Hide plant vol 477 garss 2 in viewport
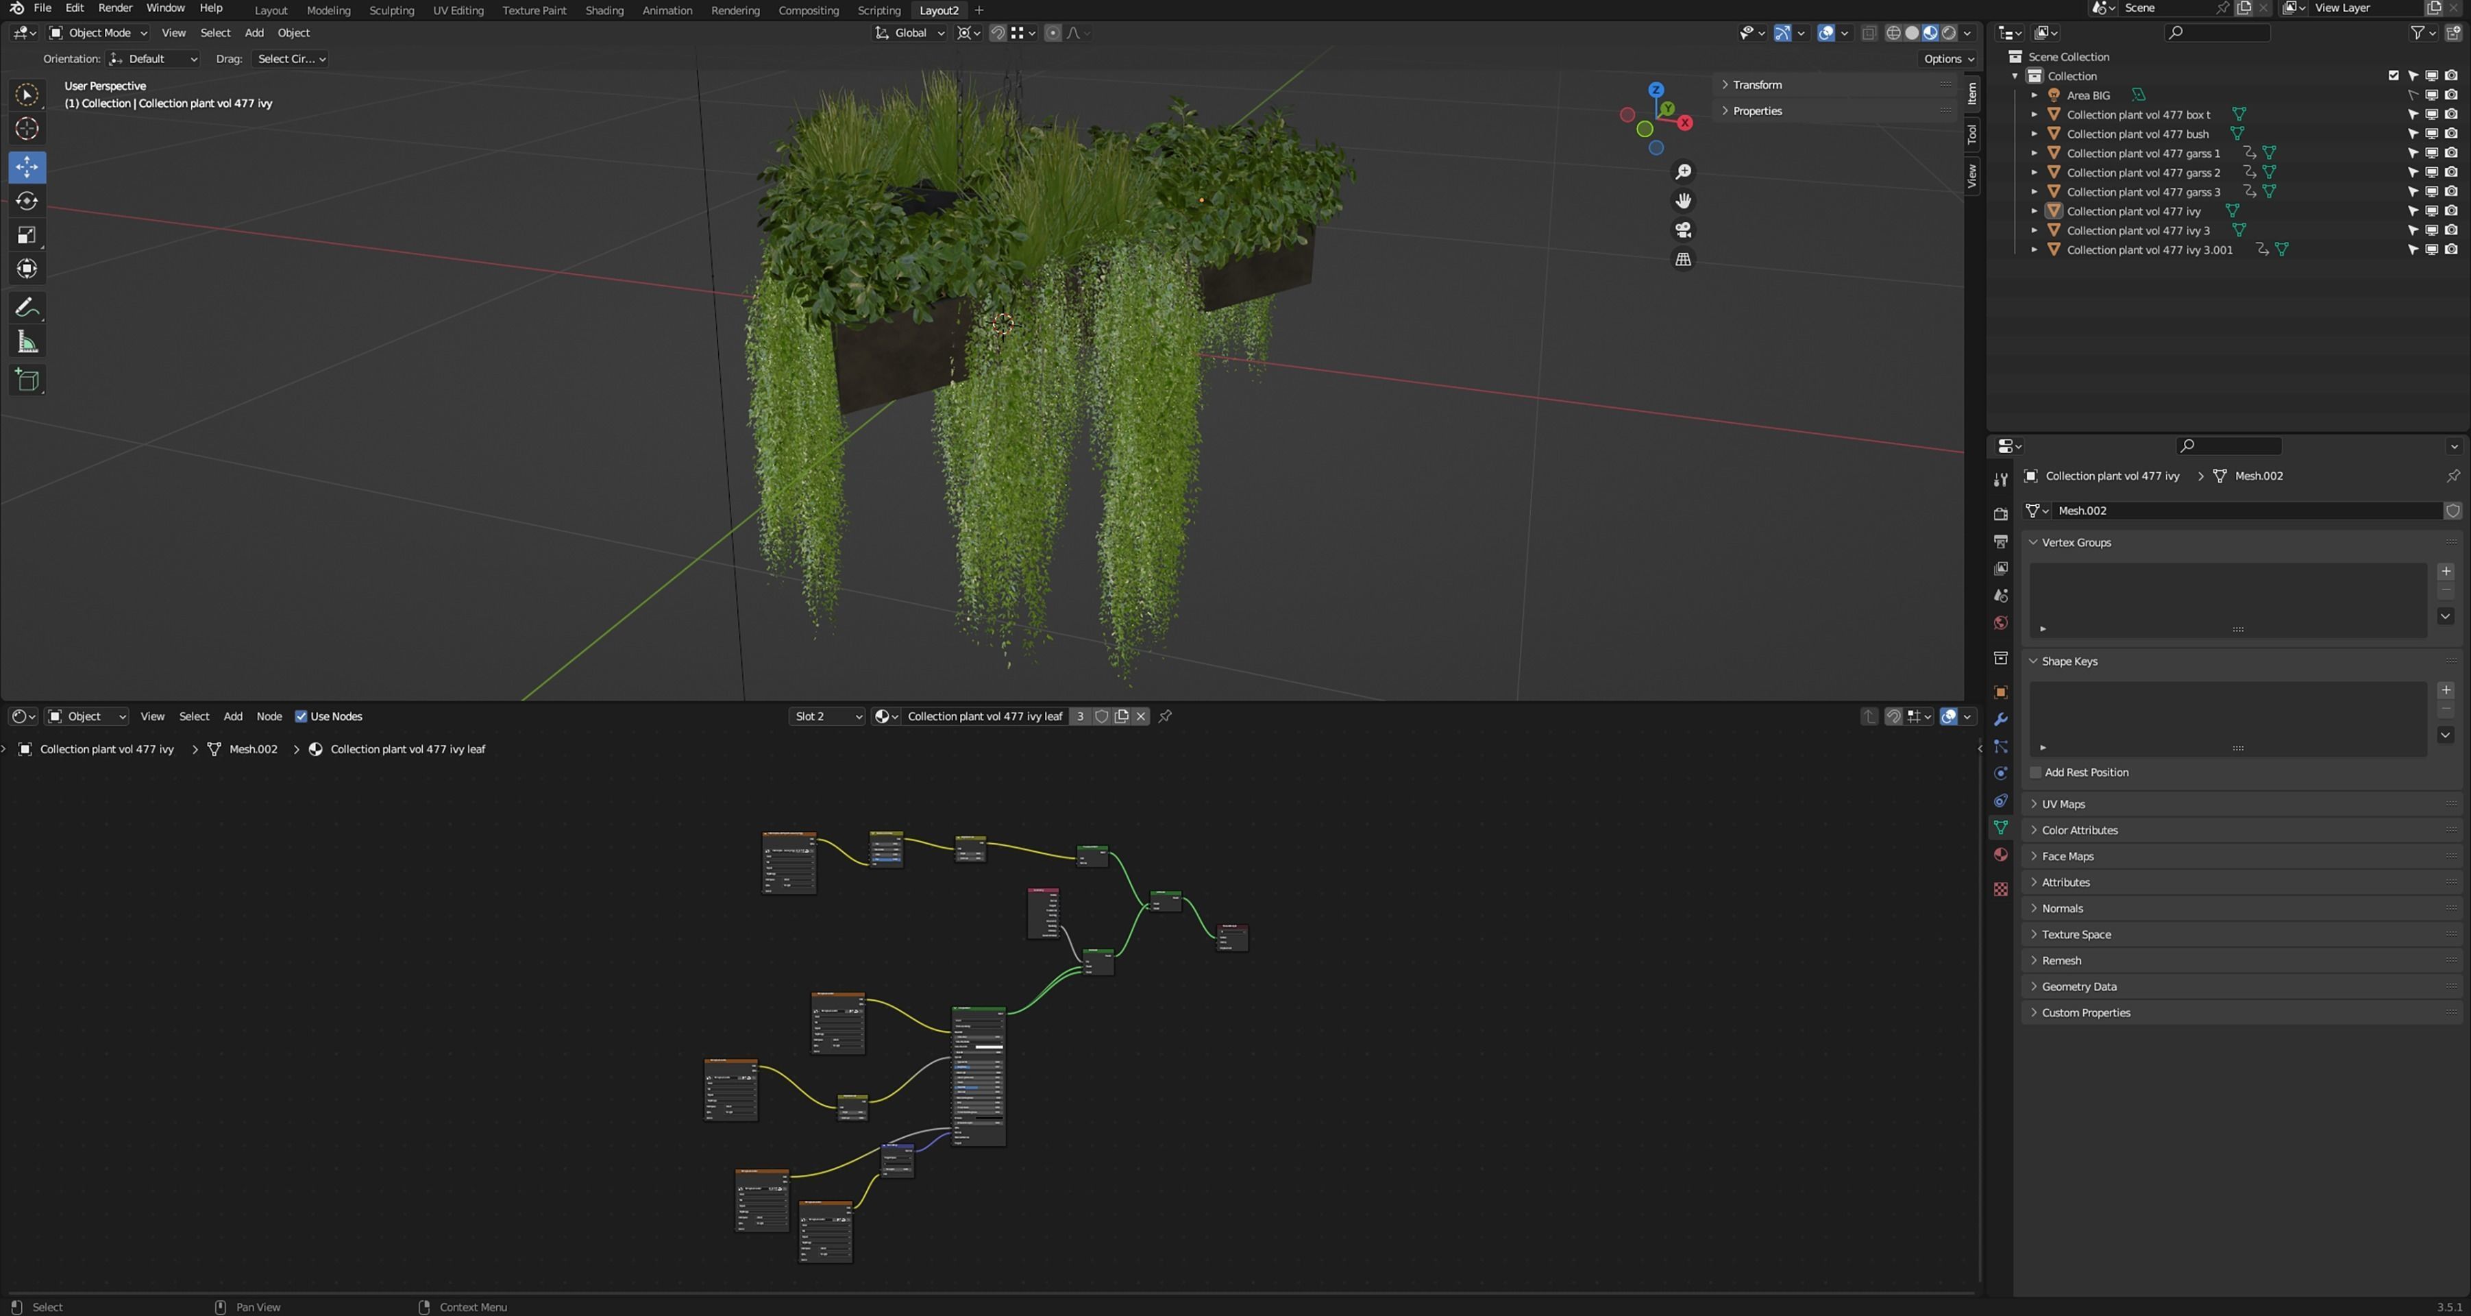Image resolution: width=2471 pixels, height=1316 pixels. (2432, 173)
